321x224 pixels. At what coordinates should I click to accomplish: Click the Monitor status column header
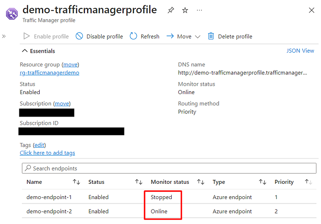point(170,182)
